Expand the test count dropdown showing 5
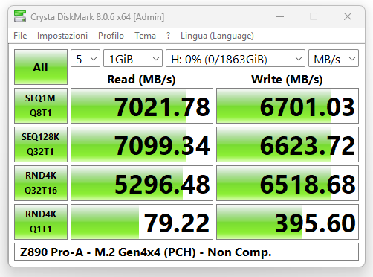Viewport: 373px width, 277px height. [85, 58]
